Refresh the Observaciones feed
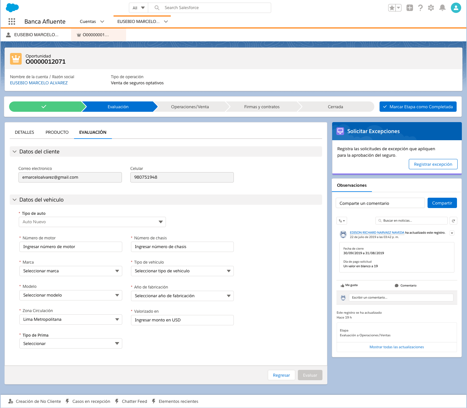This screenshot has width=467, height=408. (x=453, y=221)
